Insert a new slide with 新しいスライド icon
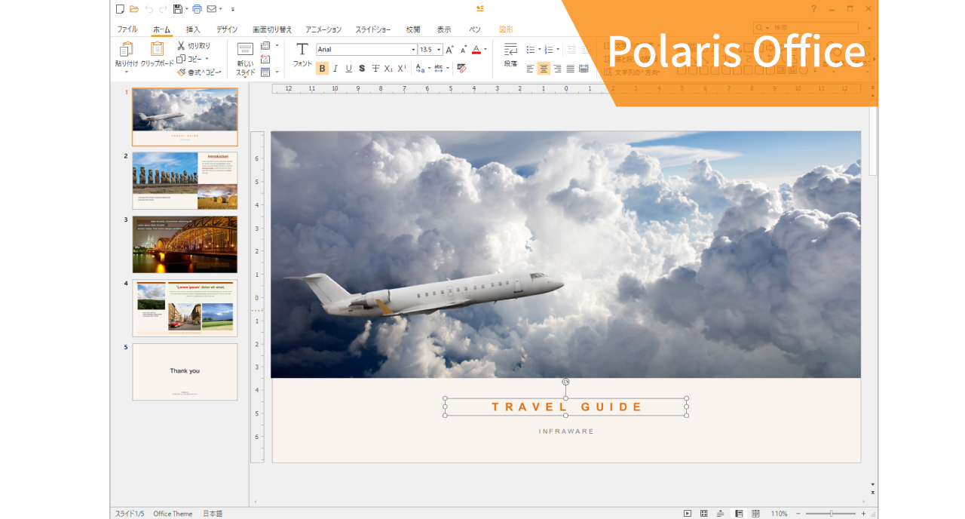This screenshot has height=519, width=965. click(245, 51)
